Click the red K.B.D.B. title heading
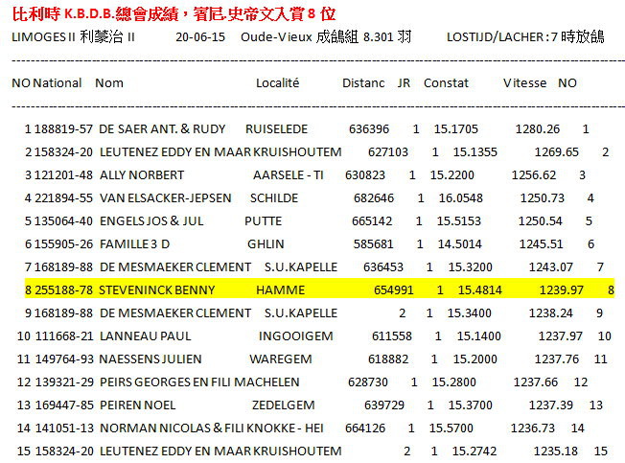This screenshot has height=463, width=625. [x=184, y=13]
